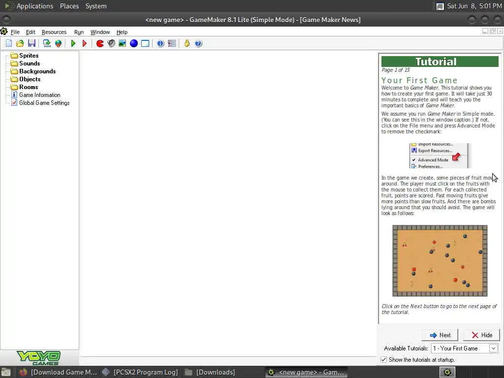Switch to Downloads taskbar window
The width and height of the screenshot is (504, 378).
point(210,372)
